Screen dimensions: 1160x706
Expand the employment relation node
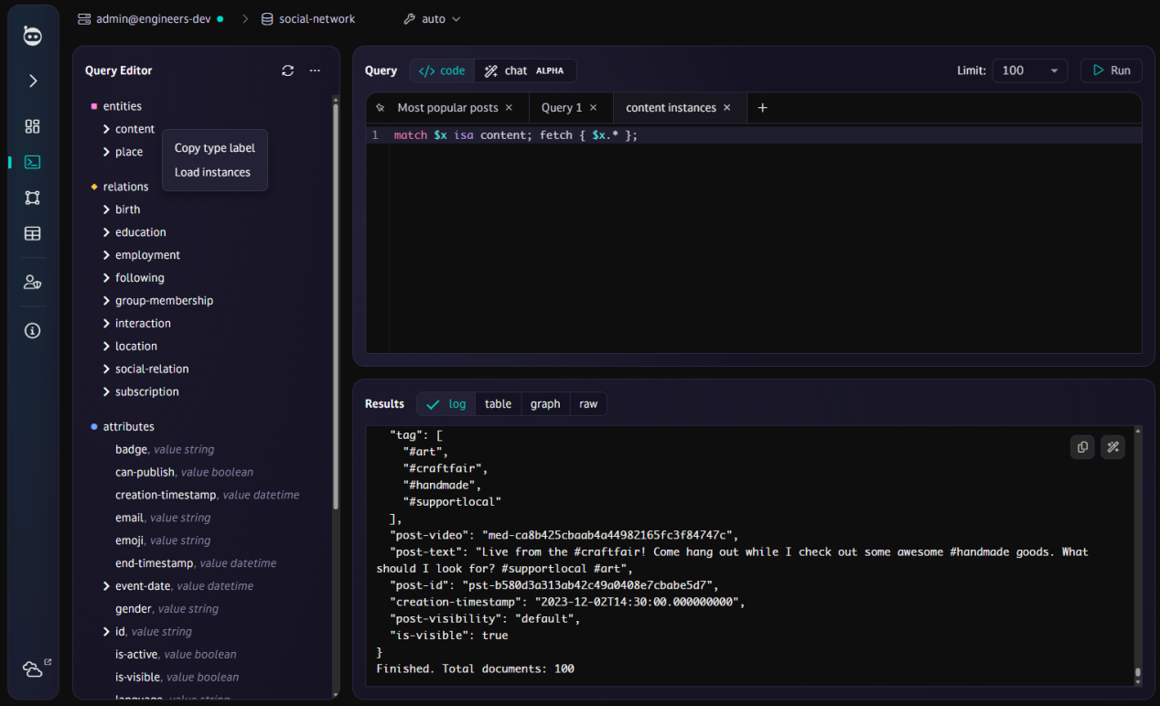pyautogui.click(x=107, y=255)
